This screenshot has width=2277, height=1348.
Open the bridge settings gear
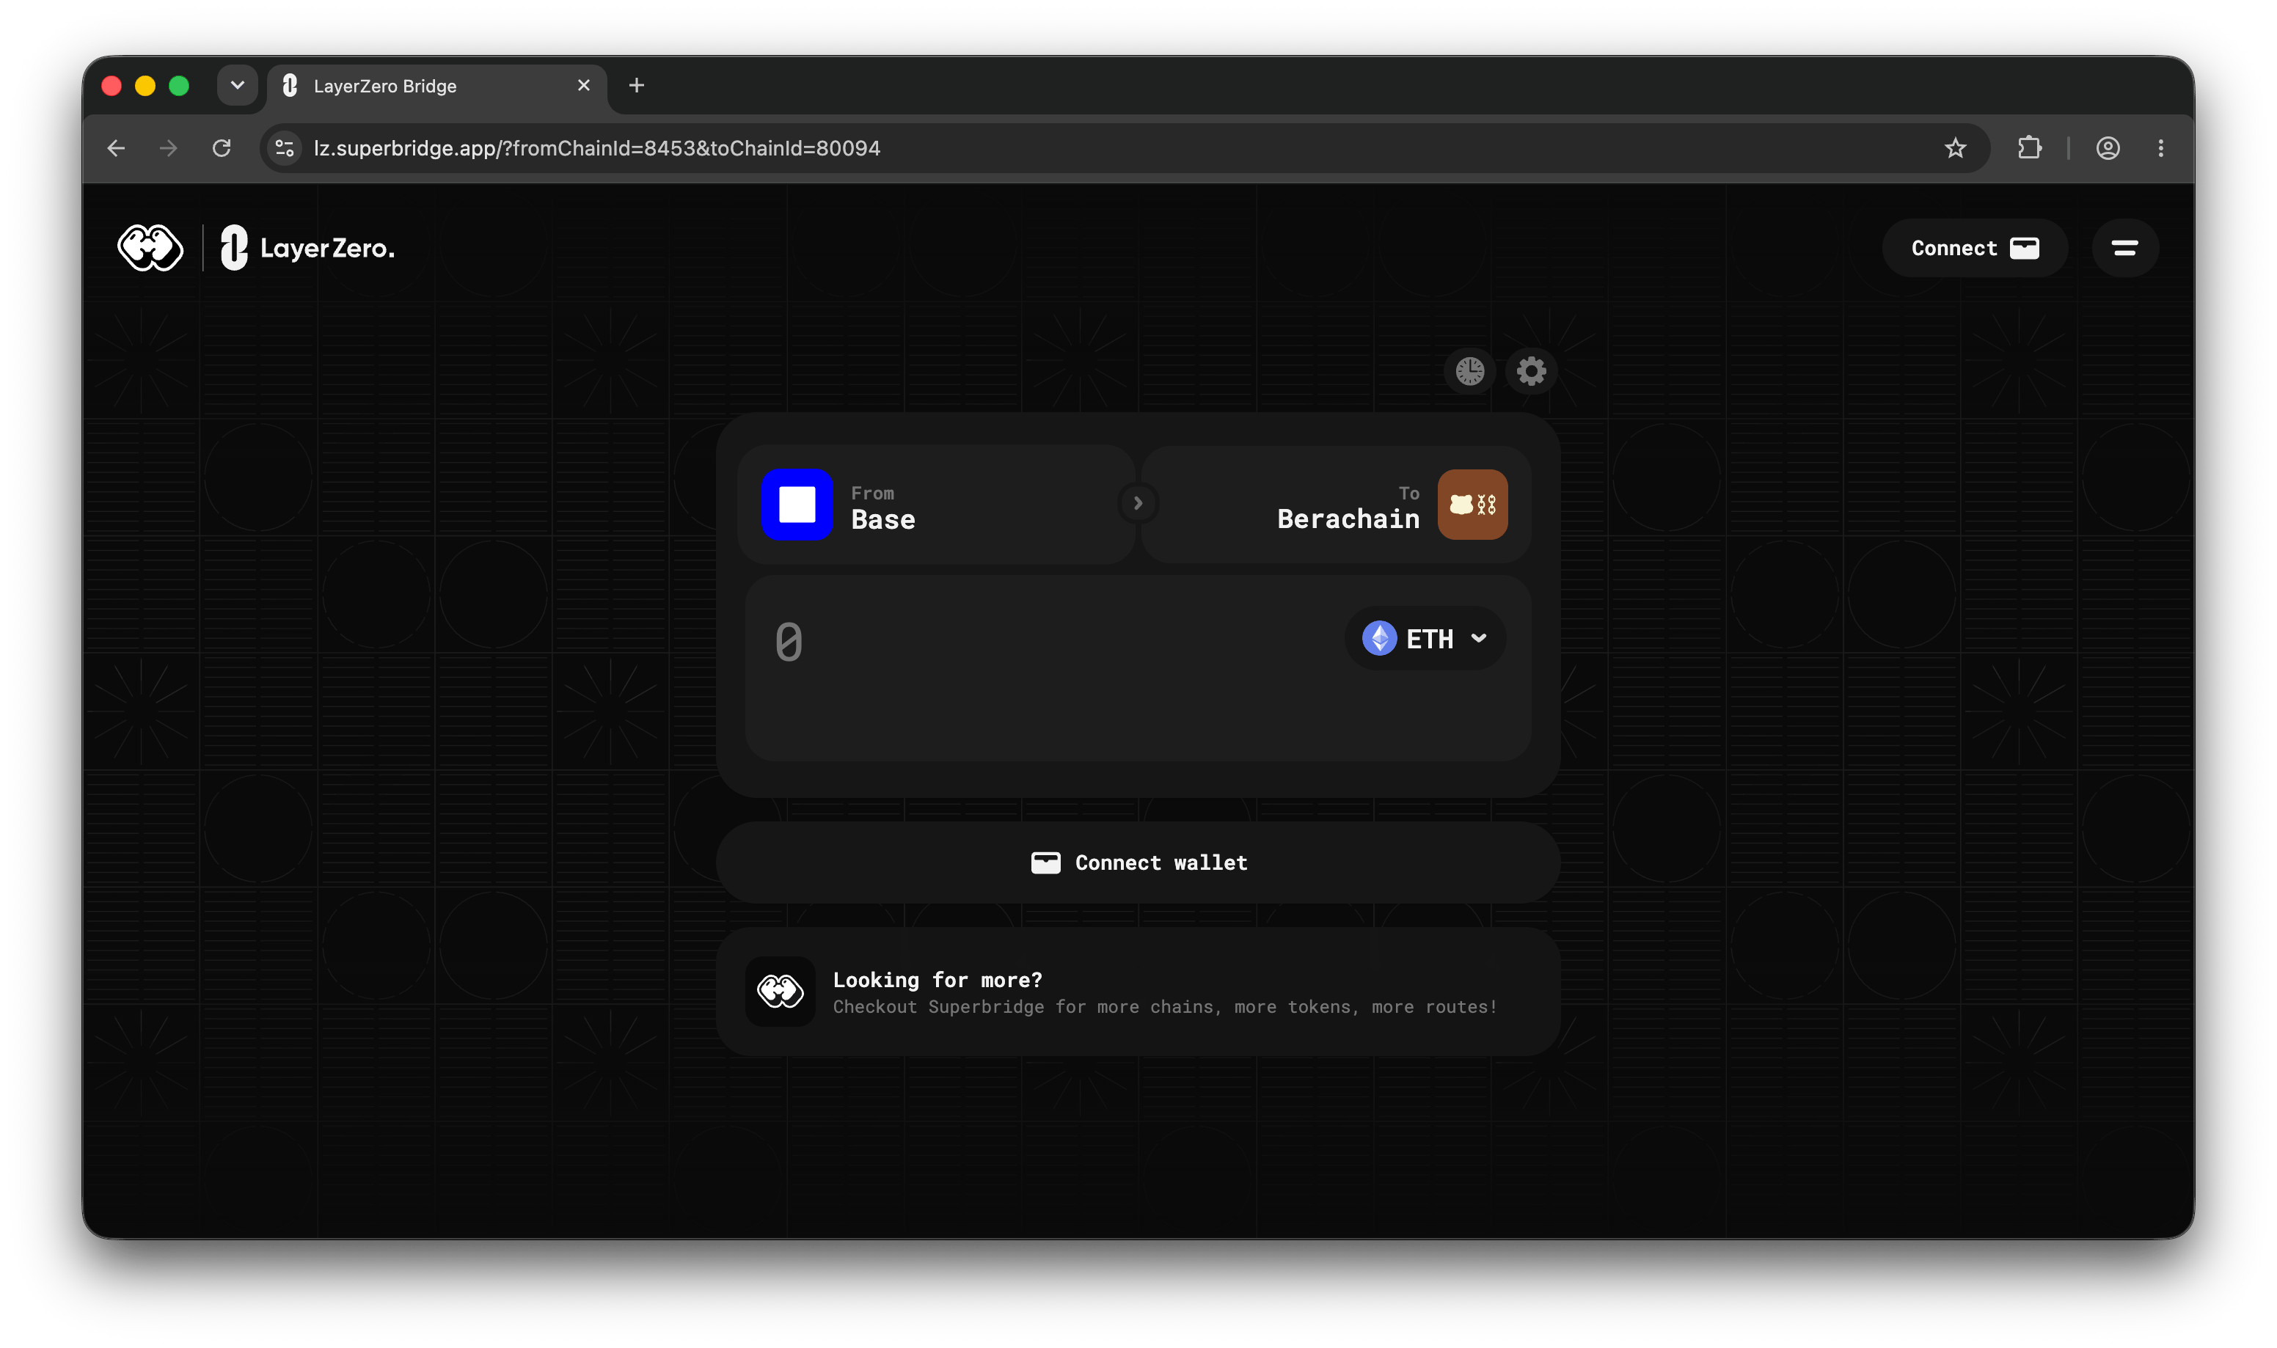pyautogui.click(x=1531, y=370)
